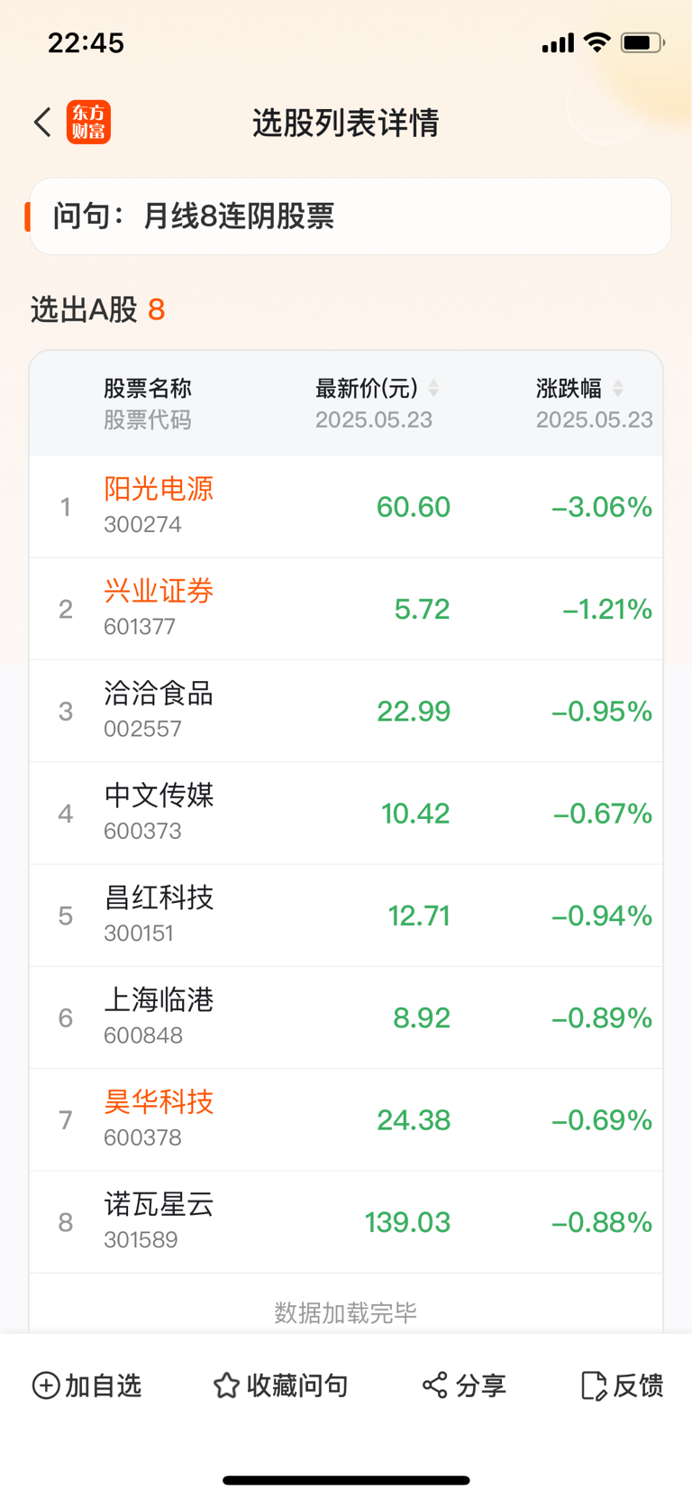Tap the 股票名称 column header
This screenshot has width=692, height=1500.
click(x=148, y=388)
